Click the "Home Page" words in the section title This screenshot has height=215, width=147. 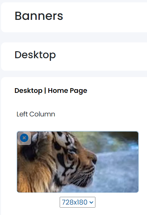pyautogui.click(x=67, y=91)
